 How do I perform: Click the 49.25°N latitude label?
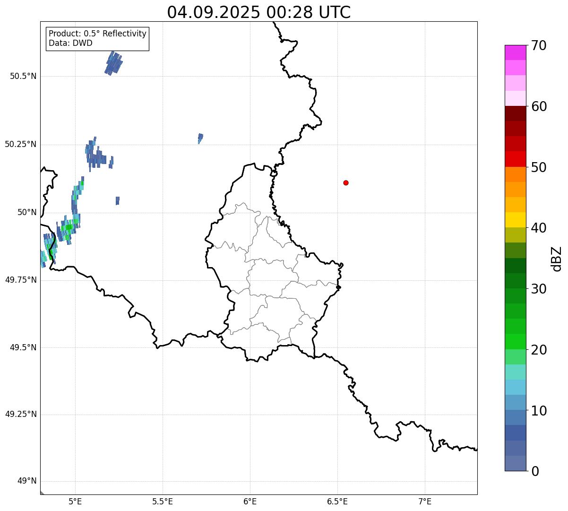point(21,414)
